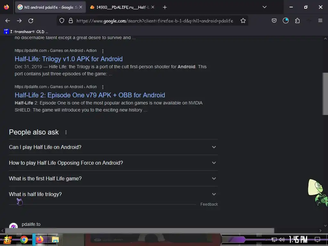Open the Start menu button on taskbar
The height and width of the screenshot is (246, 328).
click(x=8, y=240)
